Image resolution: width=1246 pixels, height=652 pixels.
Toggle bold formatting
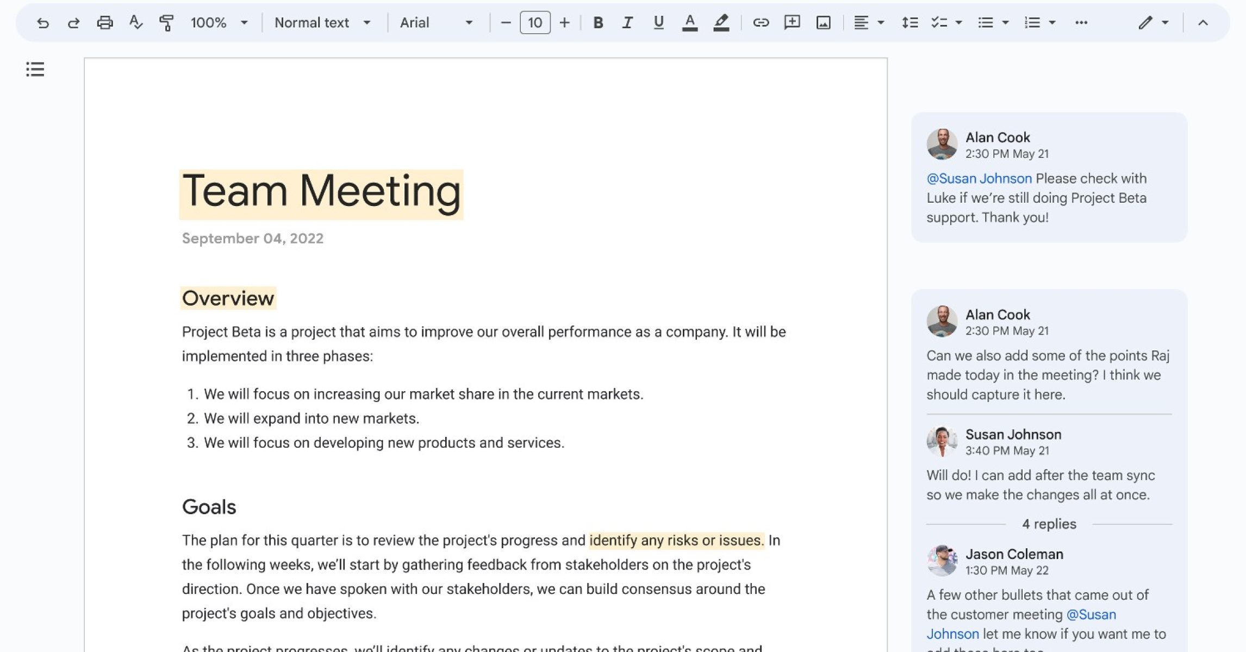(598, 23)
